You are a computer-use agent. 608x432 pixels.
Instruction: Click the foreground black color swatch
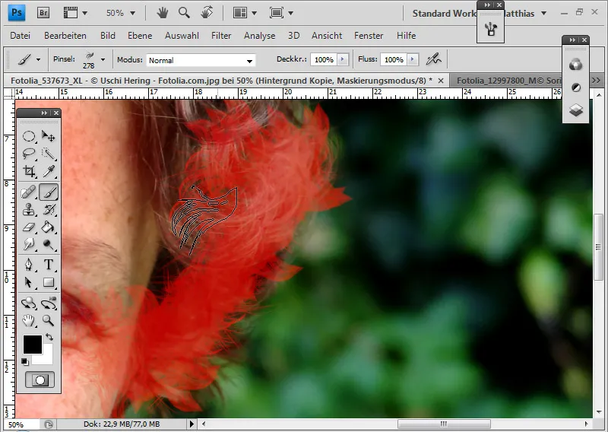click(x=33, y=345)
